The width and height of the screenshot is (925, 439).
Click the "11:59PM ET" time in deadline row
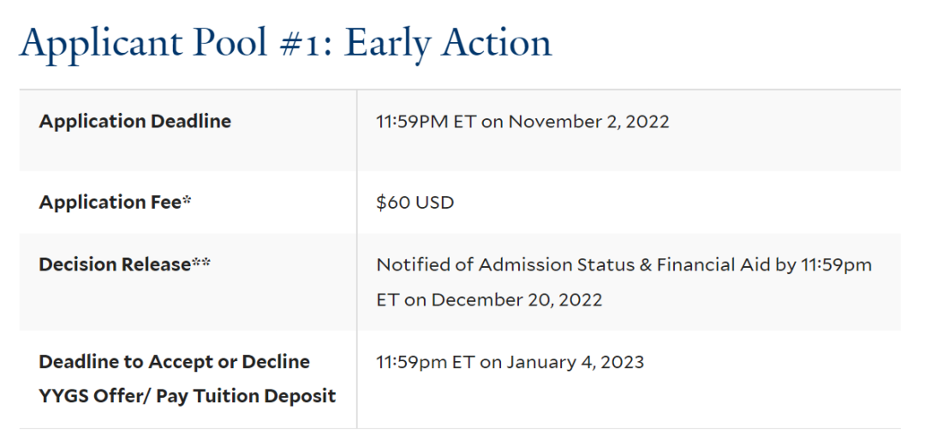425,122
